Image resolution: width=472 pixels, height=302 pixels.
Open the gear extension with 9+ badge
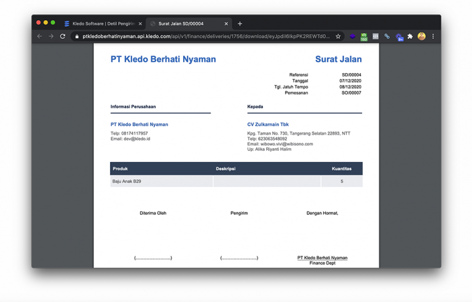[399, 37]
